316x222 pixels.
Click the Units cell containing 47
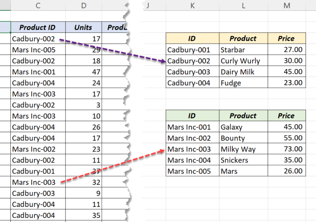84,72
